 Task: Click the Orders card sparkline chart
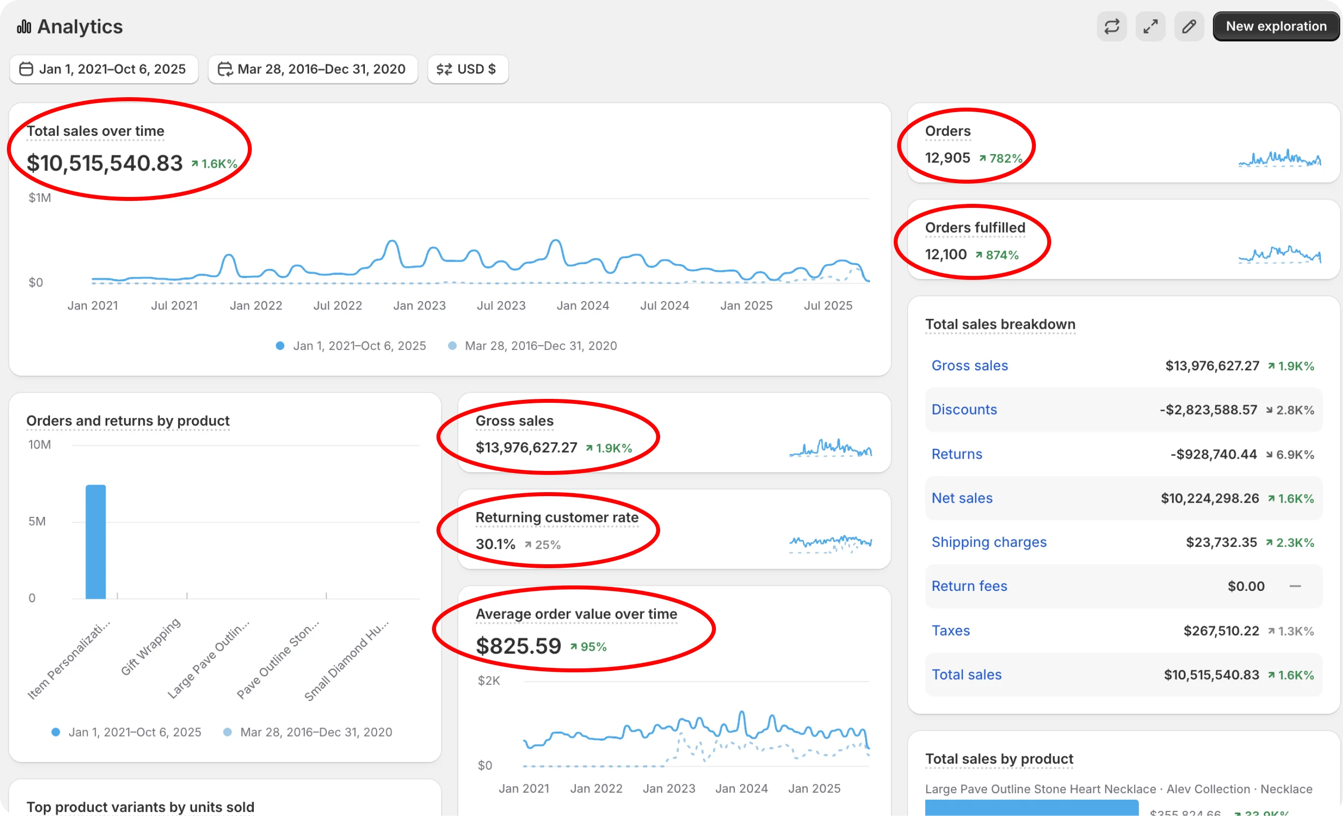coord(1279,158)
